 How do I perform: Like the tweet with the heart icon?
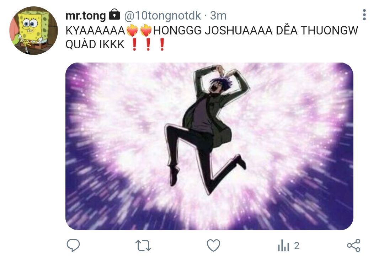[213, 245]
